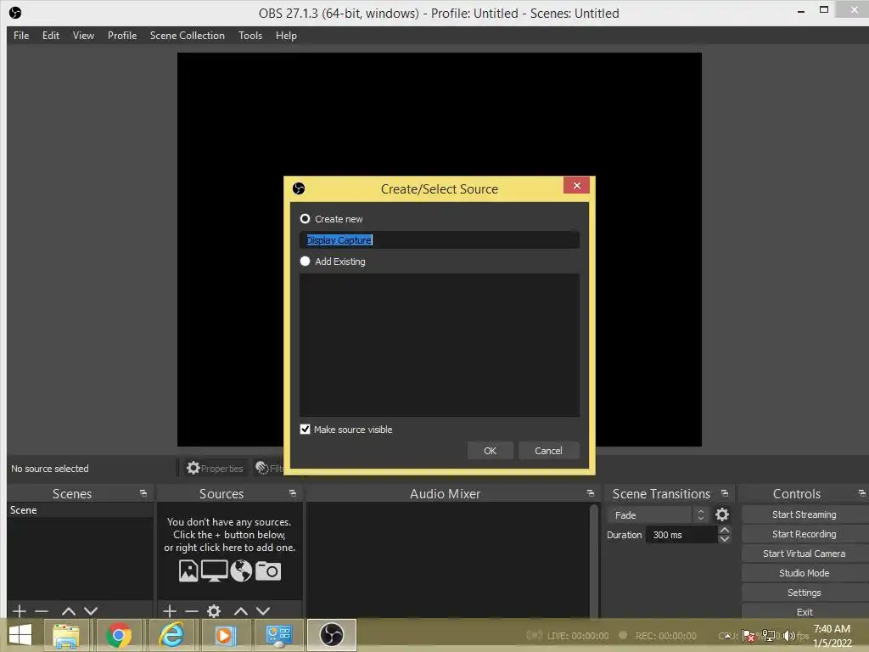Screen dimensions: 869x652
Task: Close the Create/Select Source dialog
Action: (576, 185)
